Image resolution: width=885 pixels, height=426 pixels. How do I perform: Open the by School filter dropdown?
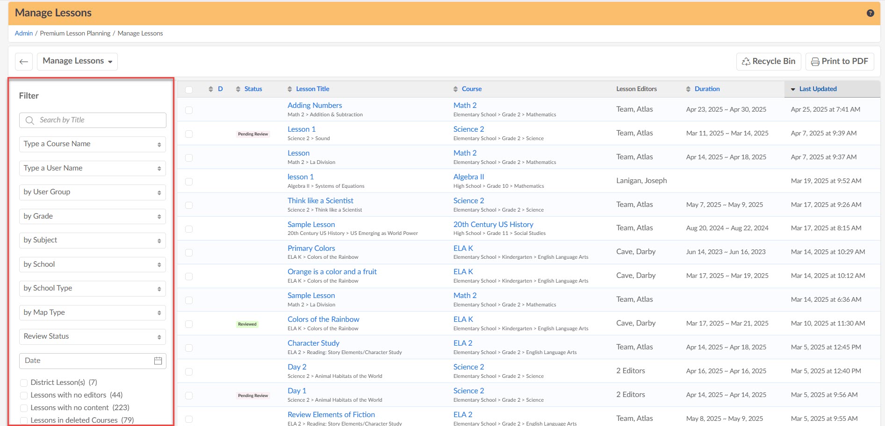click(93, 264)
